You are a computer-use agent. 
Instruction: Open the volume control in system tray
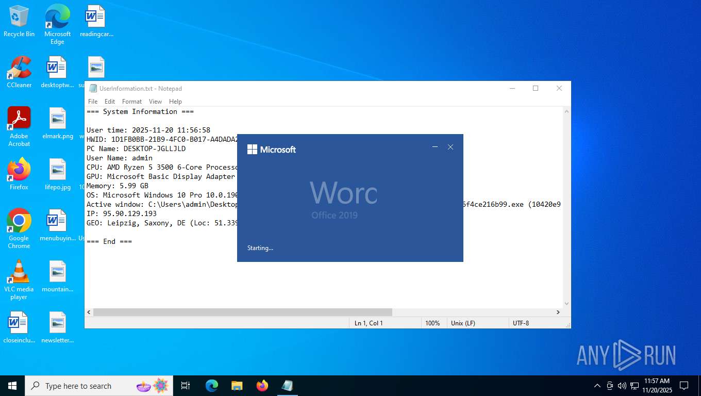point(622,386)
